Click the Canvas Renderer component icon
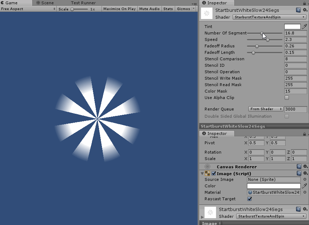Viewport: 309px width, 225px height. tap(207, 167)
